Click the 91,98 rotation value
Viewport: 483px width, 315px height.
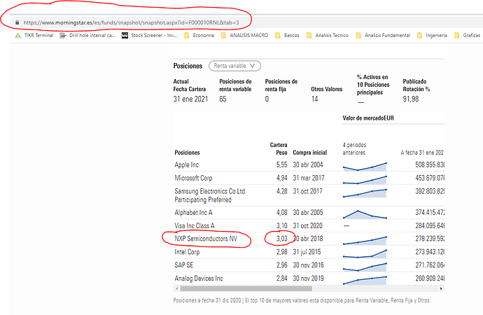(x=411, y=99)
